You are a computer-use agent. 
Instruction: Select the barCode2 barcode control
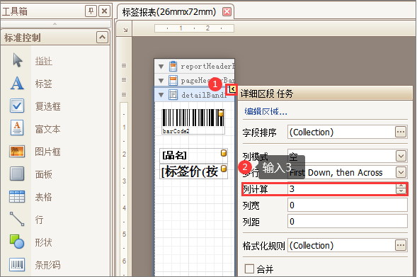pyautogui.click(x=193, y=121)
